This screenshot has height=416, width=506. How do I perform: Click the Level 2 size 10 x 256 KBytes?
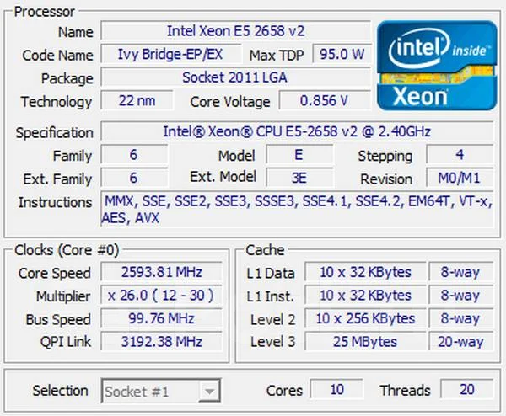click(x=365, y=318)
